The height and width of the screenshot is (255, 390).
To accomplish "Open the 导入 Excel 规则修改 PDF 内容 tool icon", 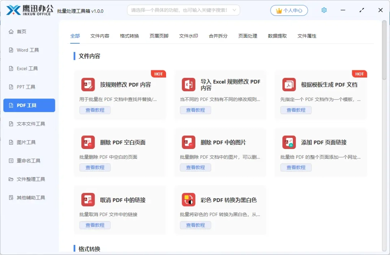I will tap(188, 84).
